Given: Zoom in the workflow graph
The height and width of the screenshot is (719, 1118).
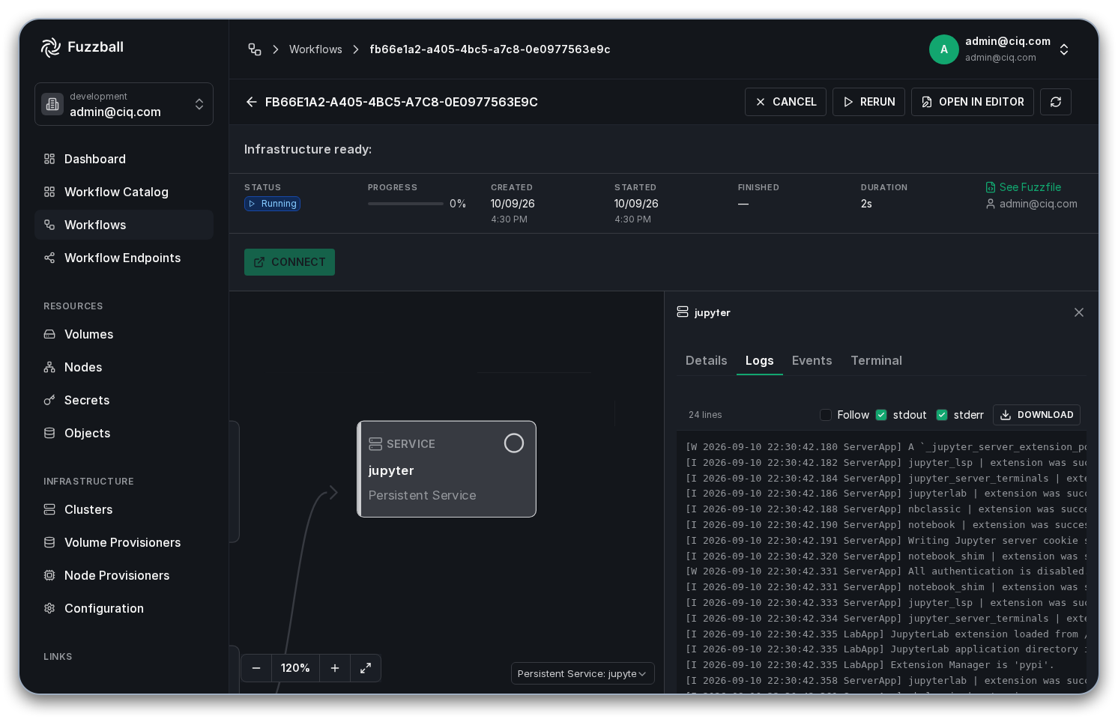Looking at the screenshot, I should (335, 668).
